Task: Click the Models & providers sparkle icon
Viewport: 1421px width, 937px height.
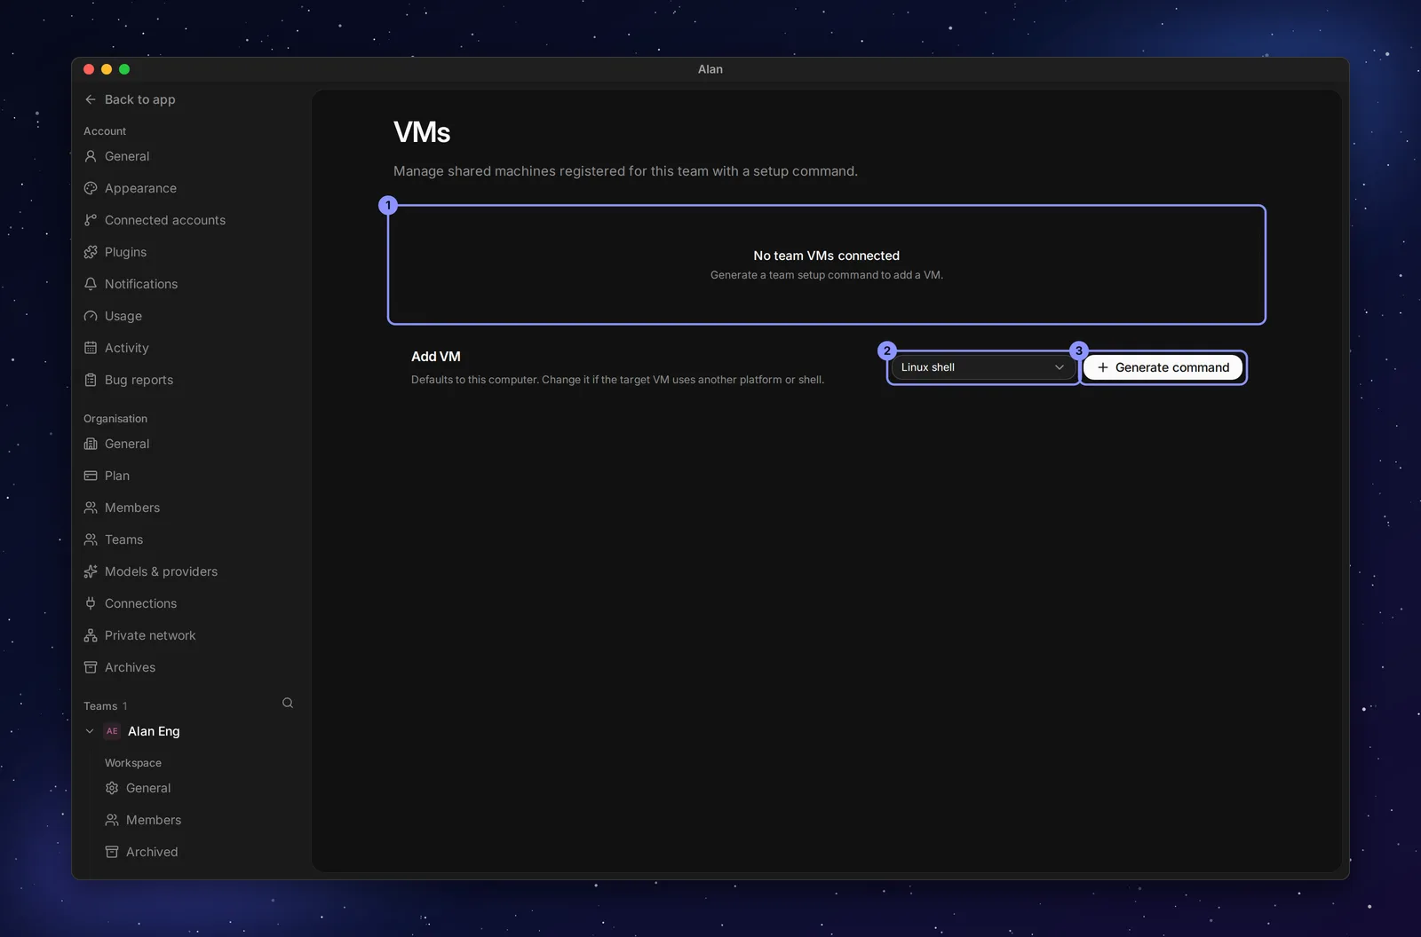Action: click(x=91, y=571)
